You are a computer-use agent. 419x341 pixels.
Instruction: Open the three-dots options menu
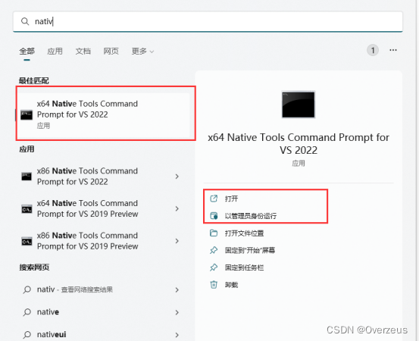pos(392,50)
